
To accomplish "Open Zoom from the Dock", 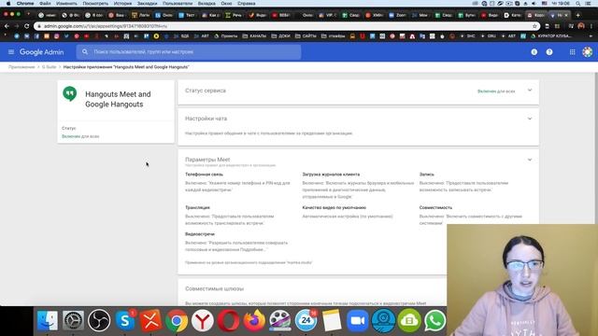I will click(x=357, y=320).
